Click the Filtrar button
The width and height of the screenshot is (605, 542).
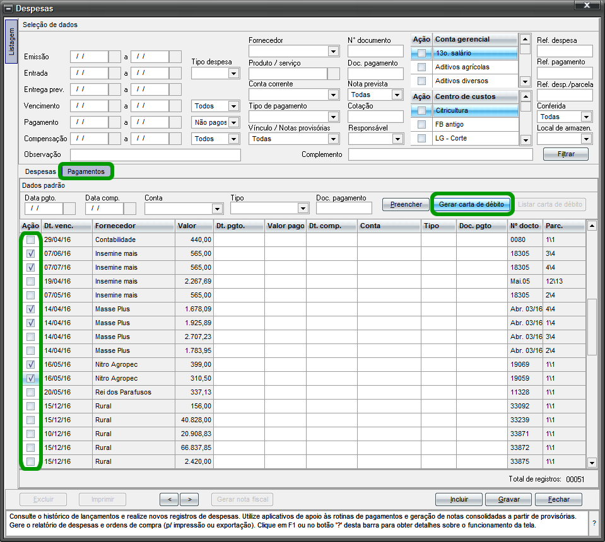tap(566, 154)
